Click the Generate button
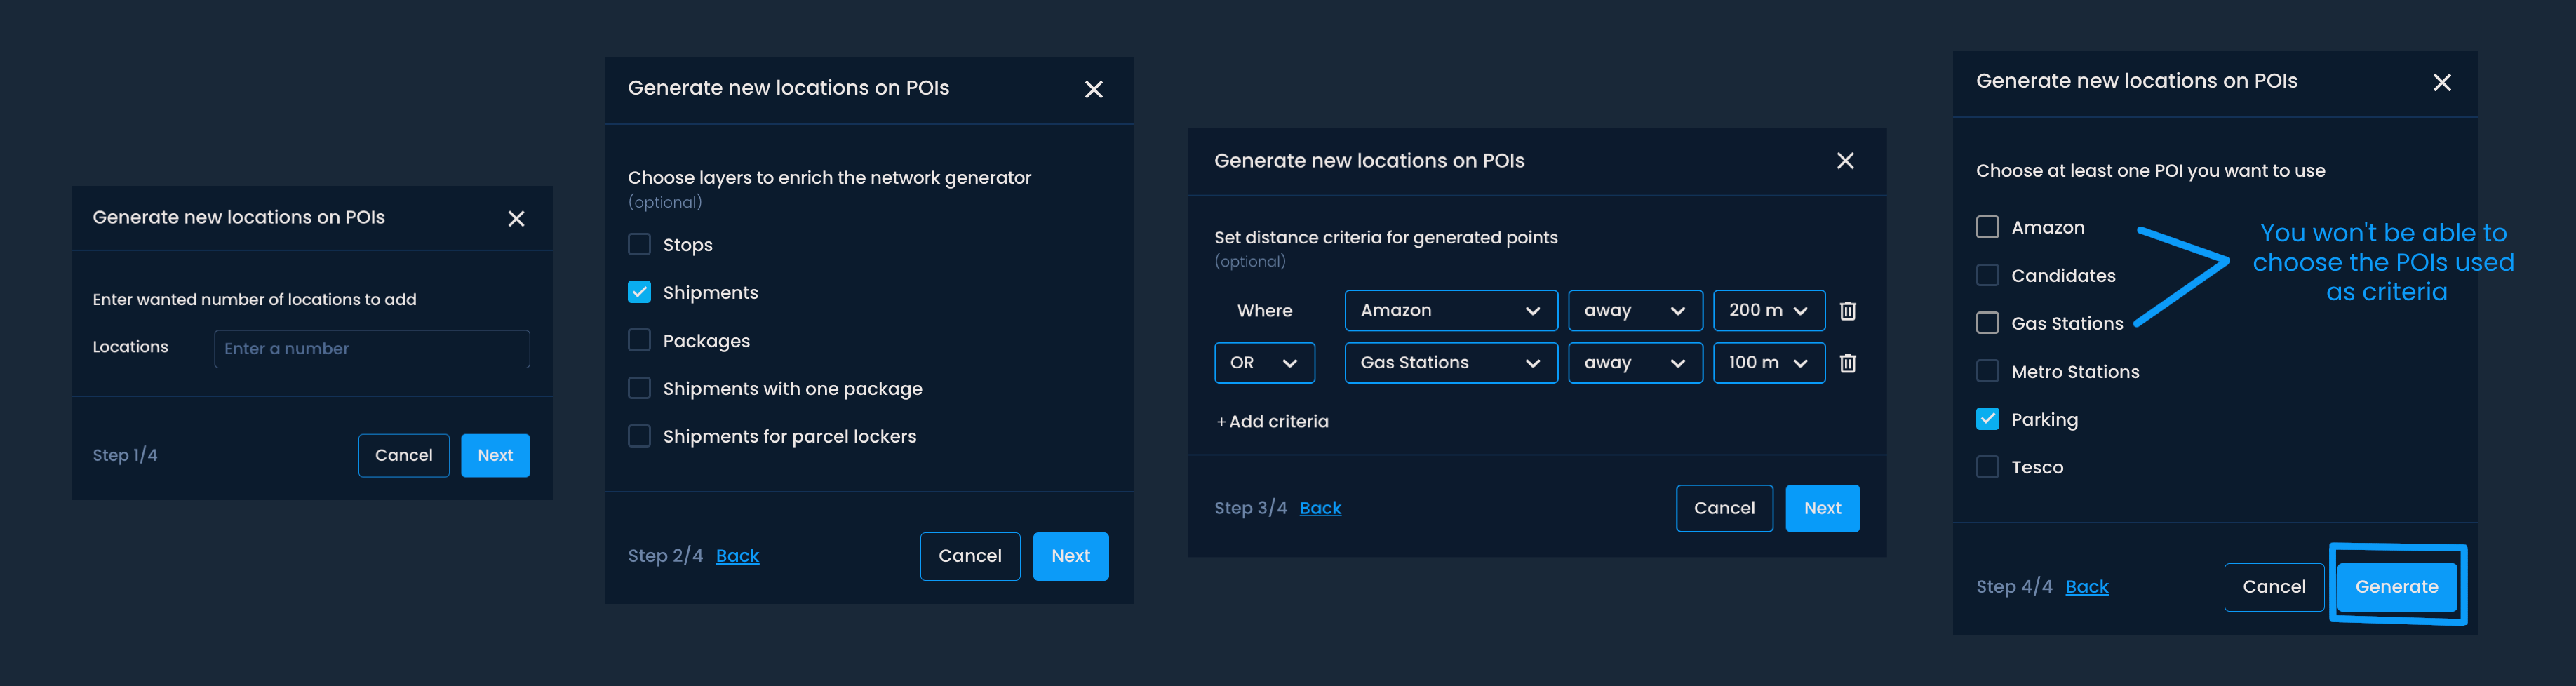 coord(2396,587)
